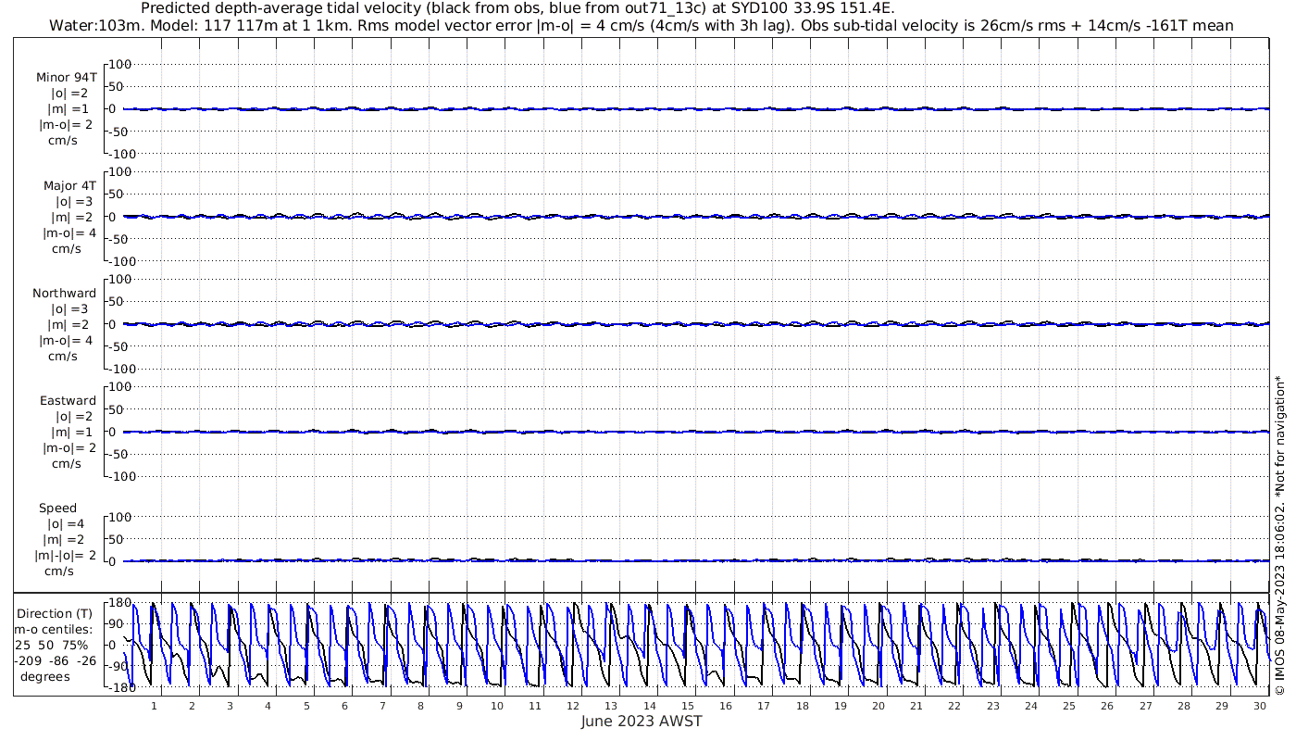Click day '14' on the date axis
The image size is (1296, 741).
[650, 706]
